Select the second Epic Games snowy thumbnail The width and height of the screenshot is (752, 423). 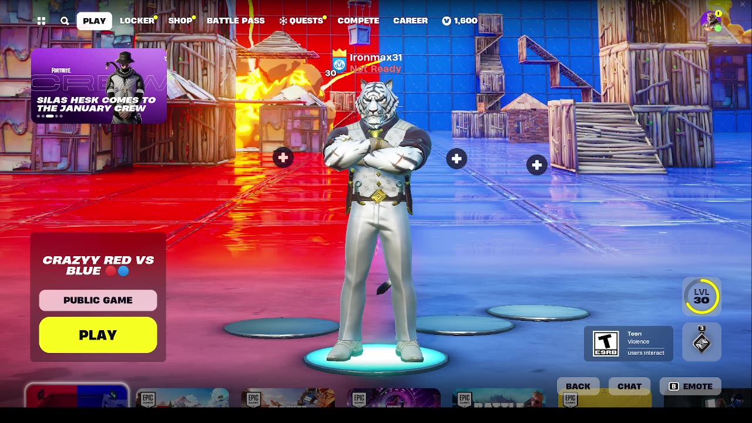(x=183, y=398)
